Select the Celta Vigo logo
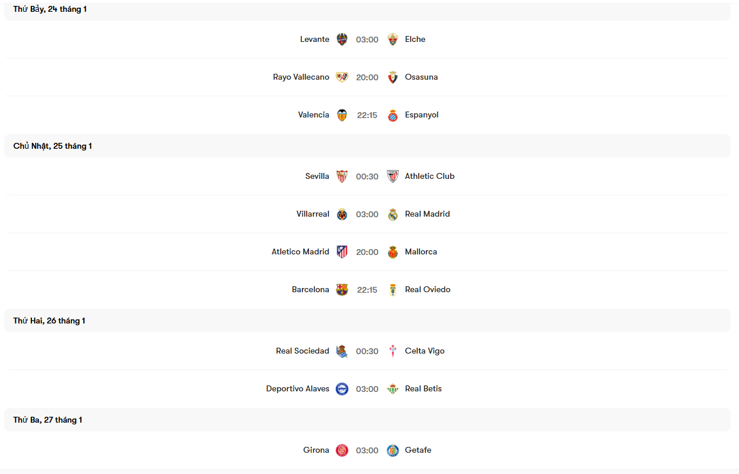Image resolution: width=739 pixels, height=474 pixels. (393, 351)
